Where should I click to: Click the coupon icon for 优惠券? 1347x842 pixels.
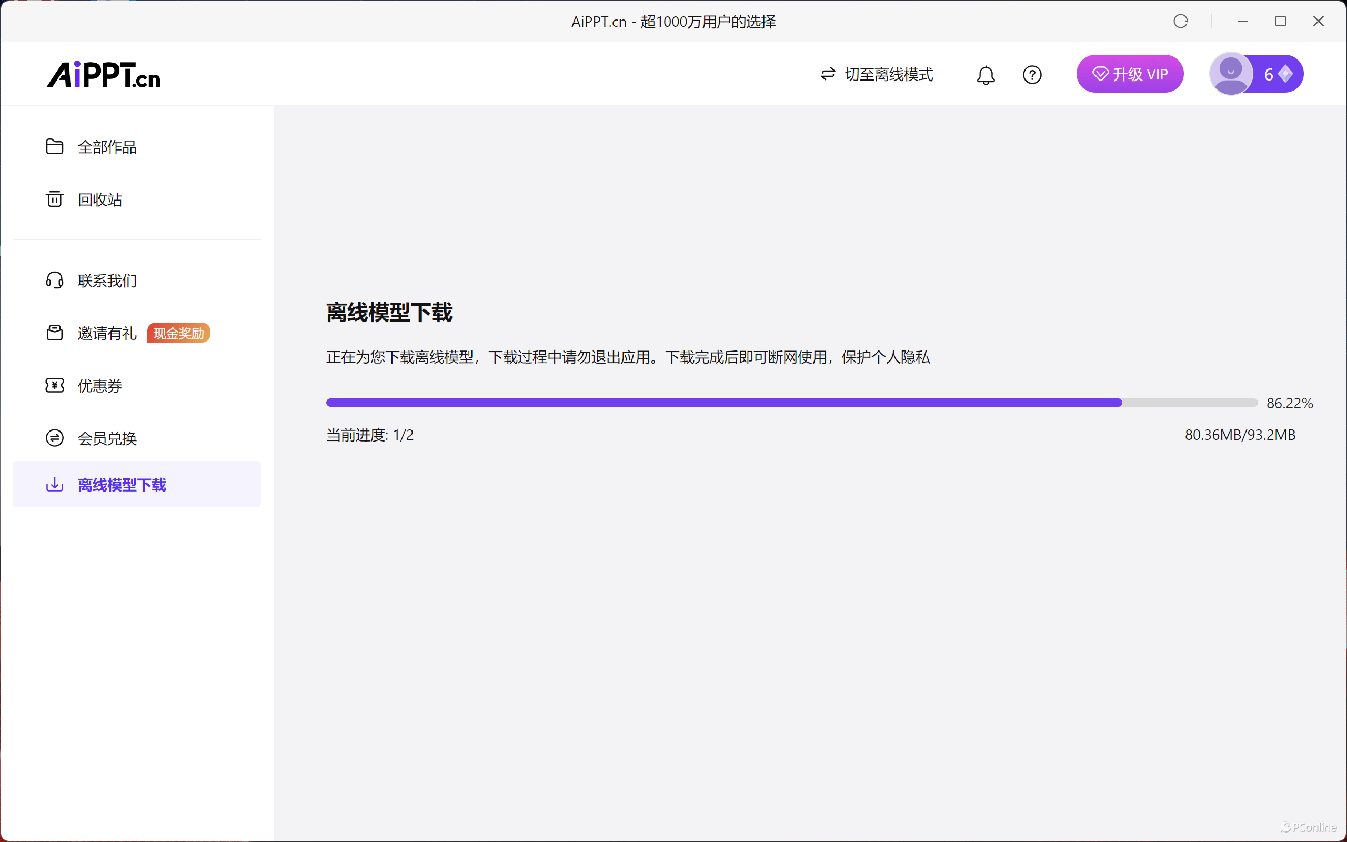click(x=55, y=385)
